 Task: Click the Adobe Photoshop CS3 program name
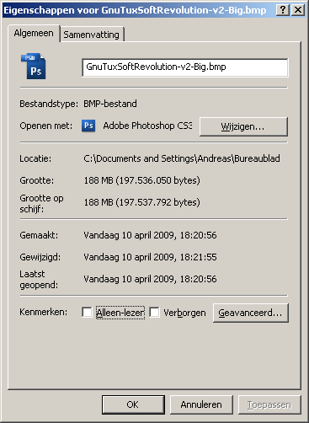tap(147, 126)
